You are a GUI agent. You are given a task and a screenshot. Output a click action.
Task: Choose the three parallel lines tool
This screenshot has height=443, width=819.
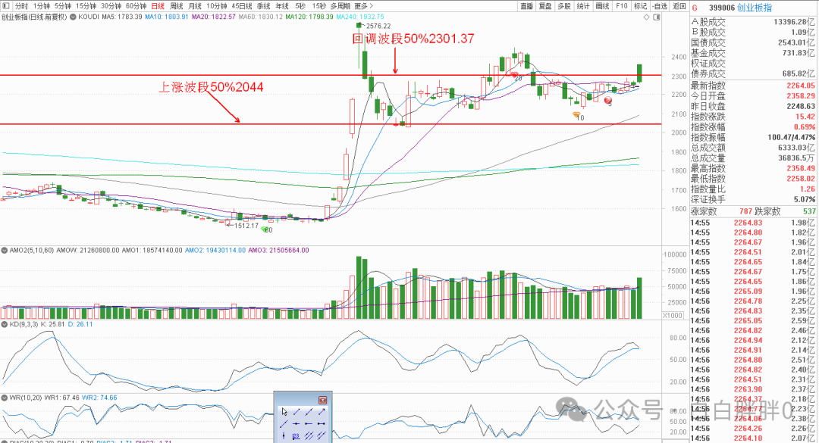[309, 435]
